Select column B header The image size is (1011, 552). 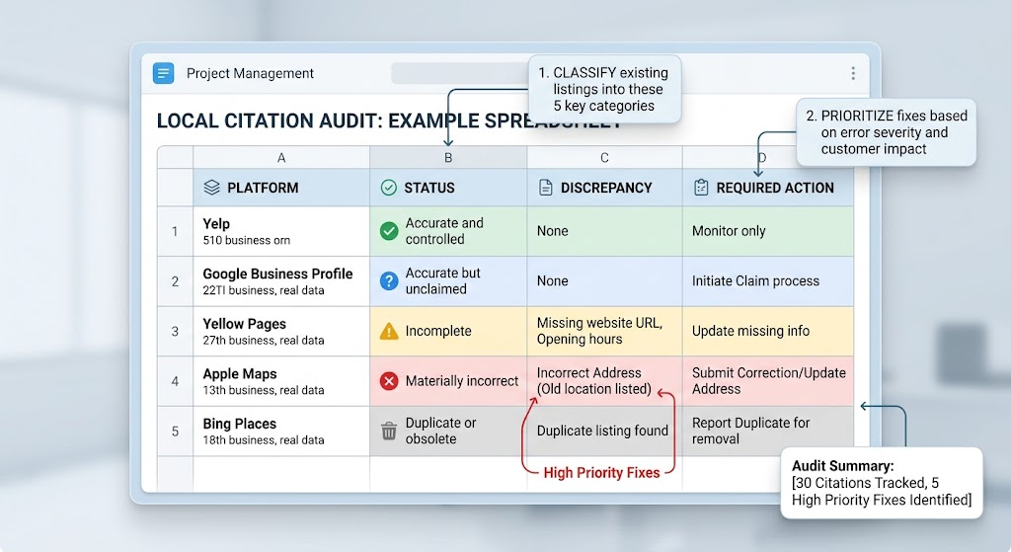click(x=448, y=158)
